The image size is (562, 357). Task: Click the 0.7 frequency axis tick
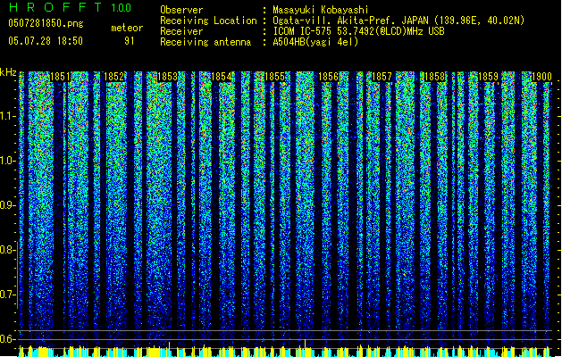pyautogui.click(x=8, y=295)
